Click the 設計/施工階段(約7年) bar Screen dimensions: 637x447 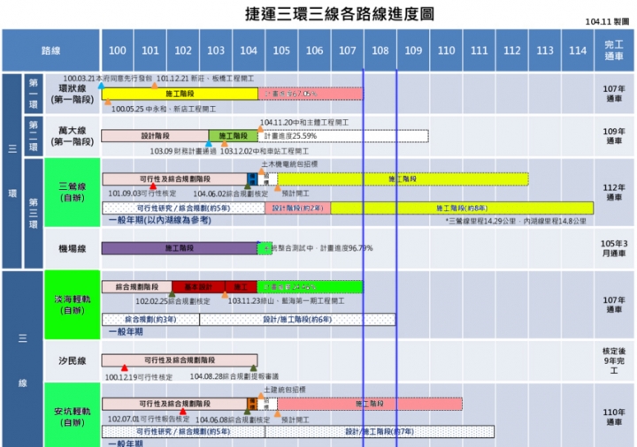point(380,432)
